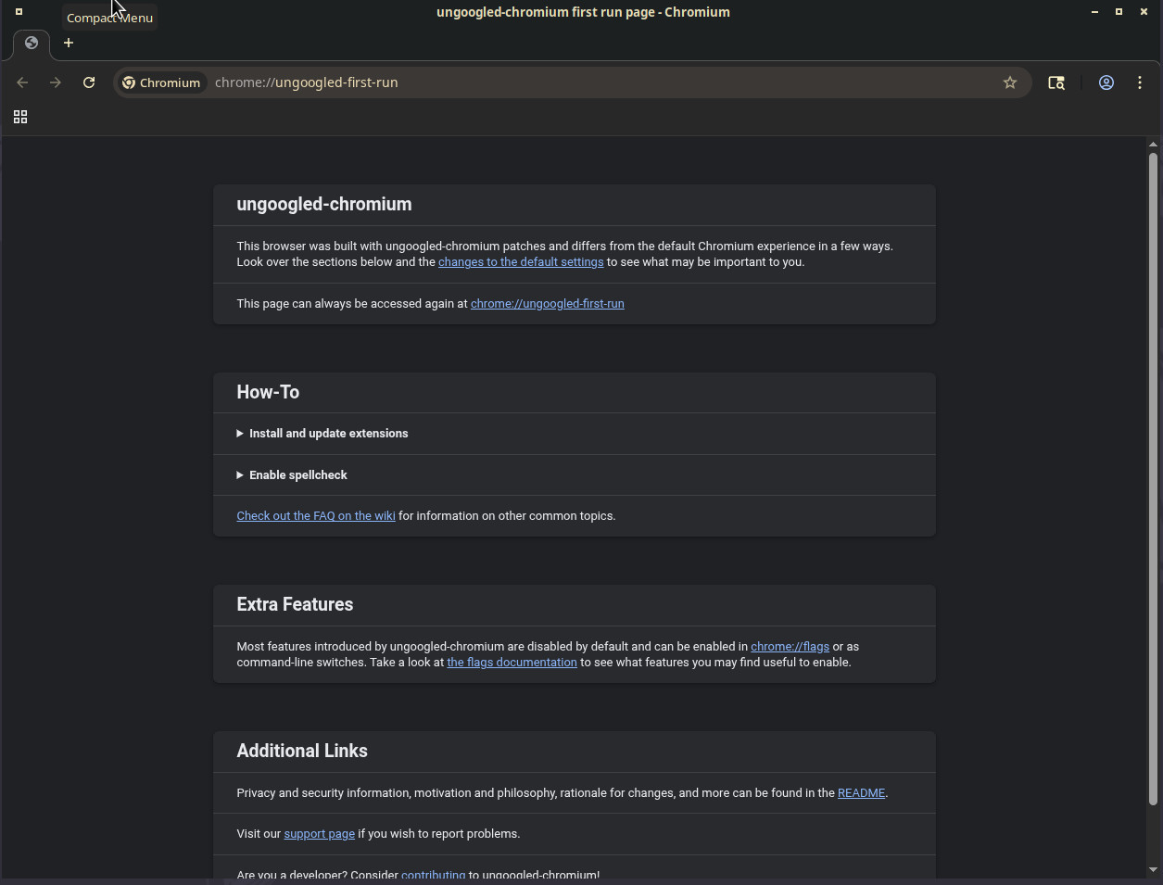The height and width of the screenshot is (885, 1163).
Task: Click the back navigation arrow
Action: tap(22, 82)
